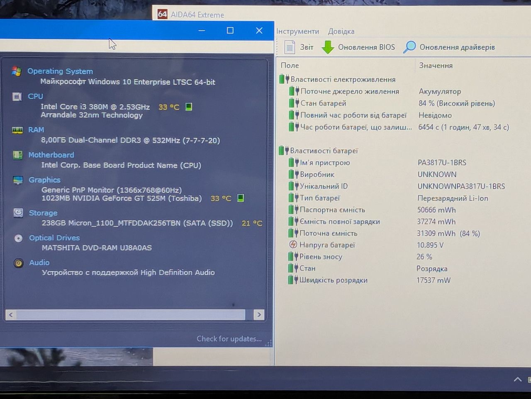Select the Властивості електроживлення group row

point(343,79)
